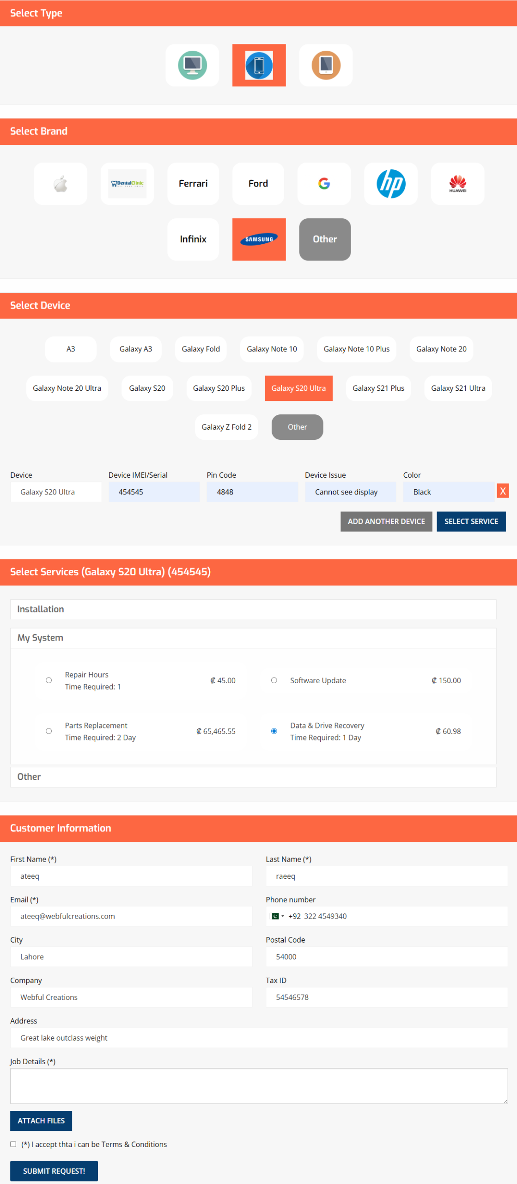This screenshot has width=517, height=1184.
Task: Expand the Installation services section
Action: [x=253, y=609]
